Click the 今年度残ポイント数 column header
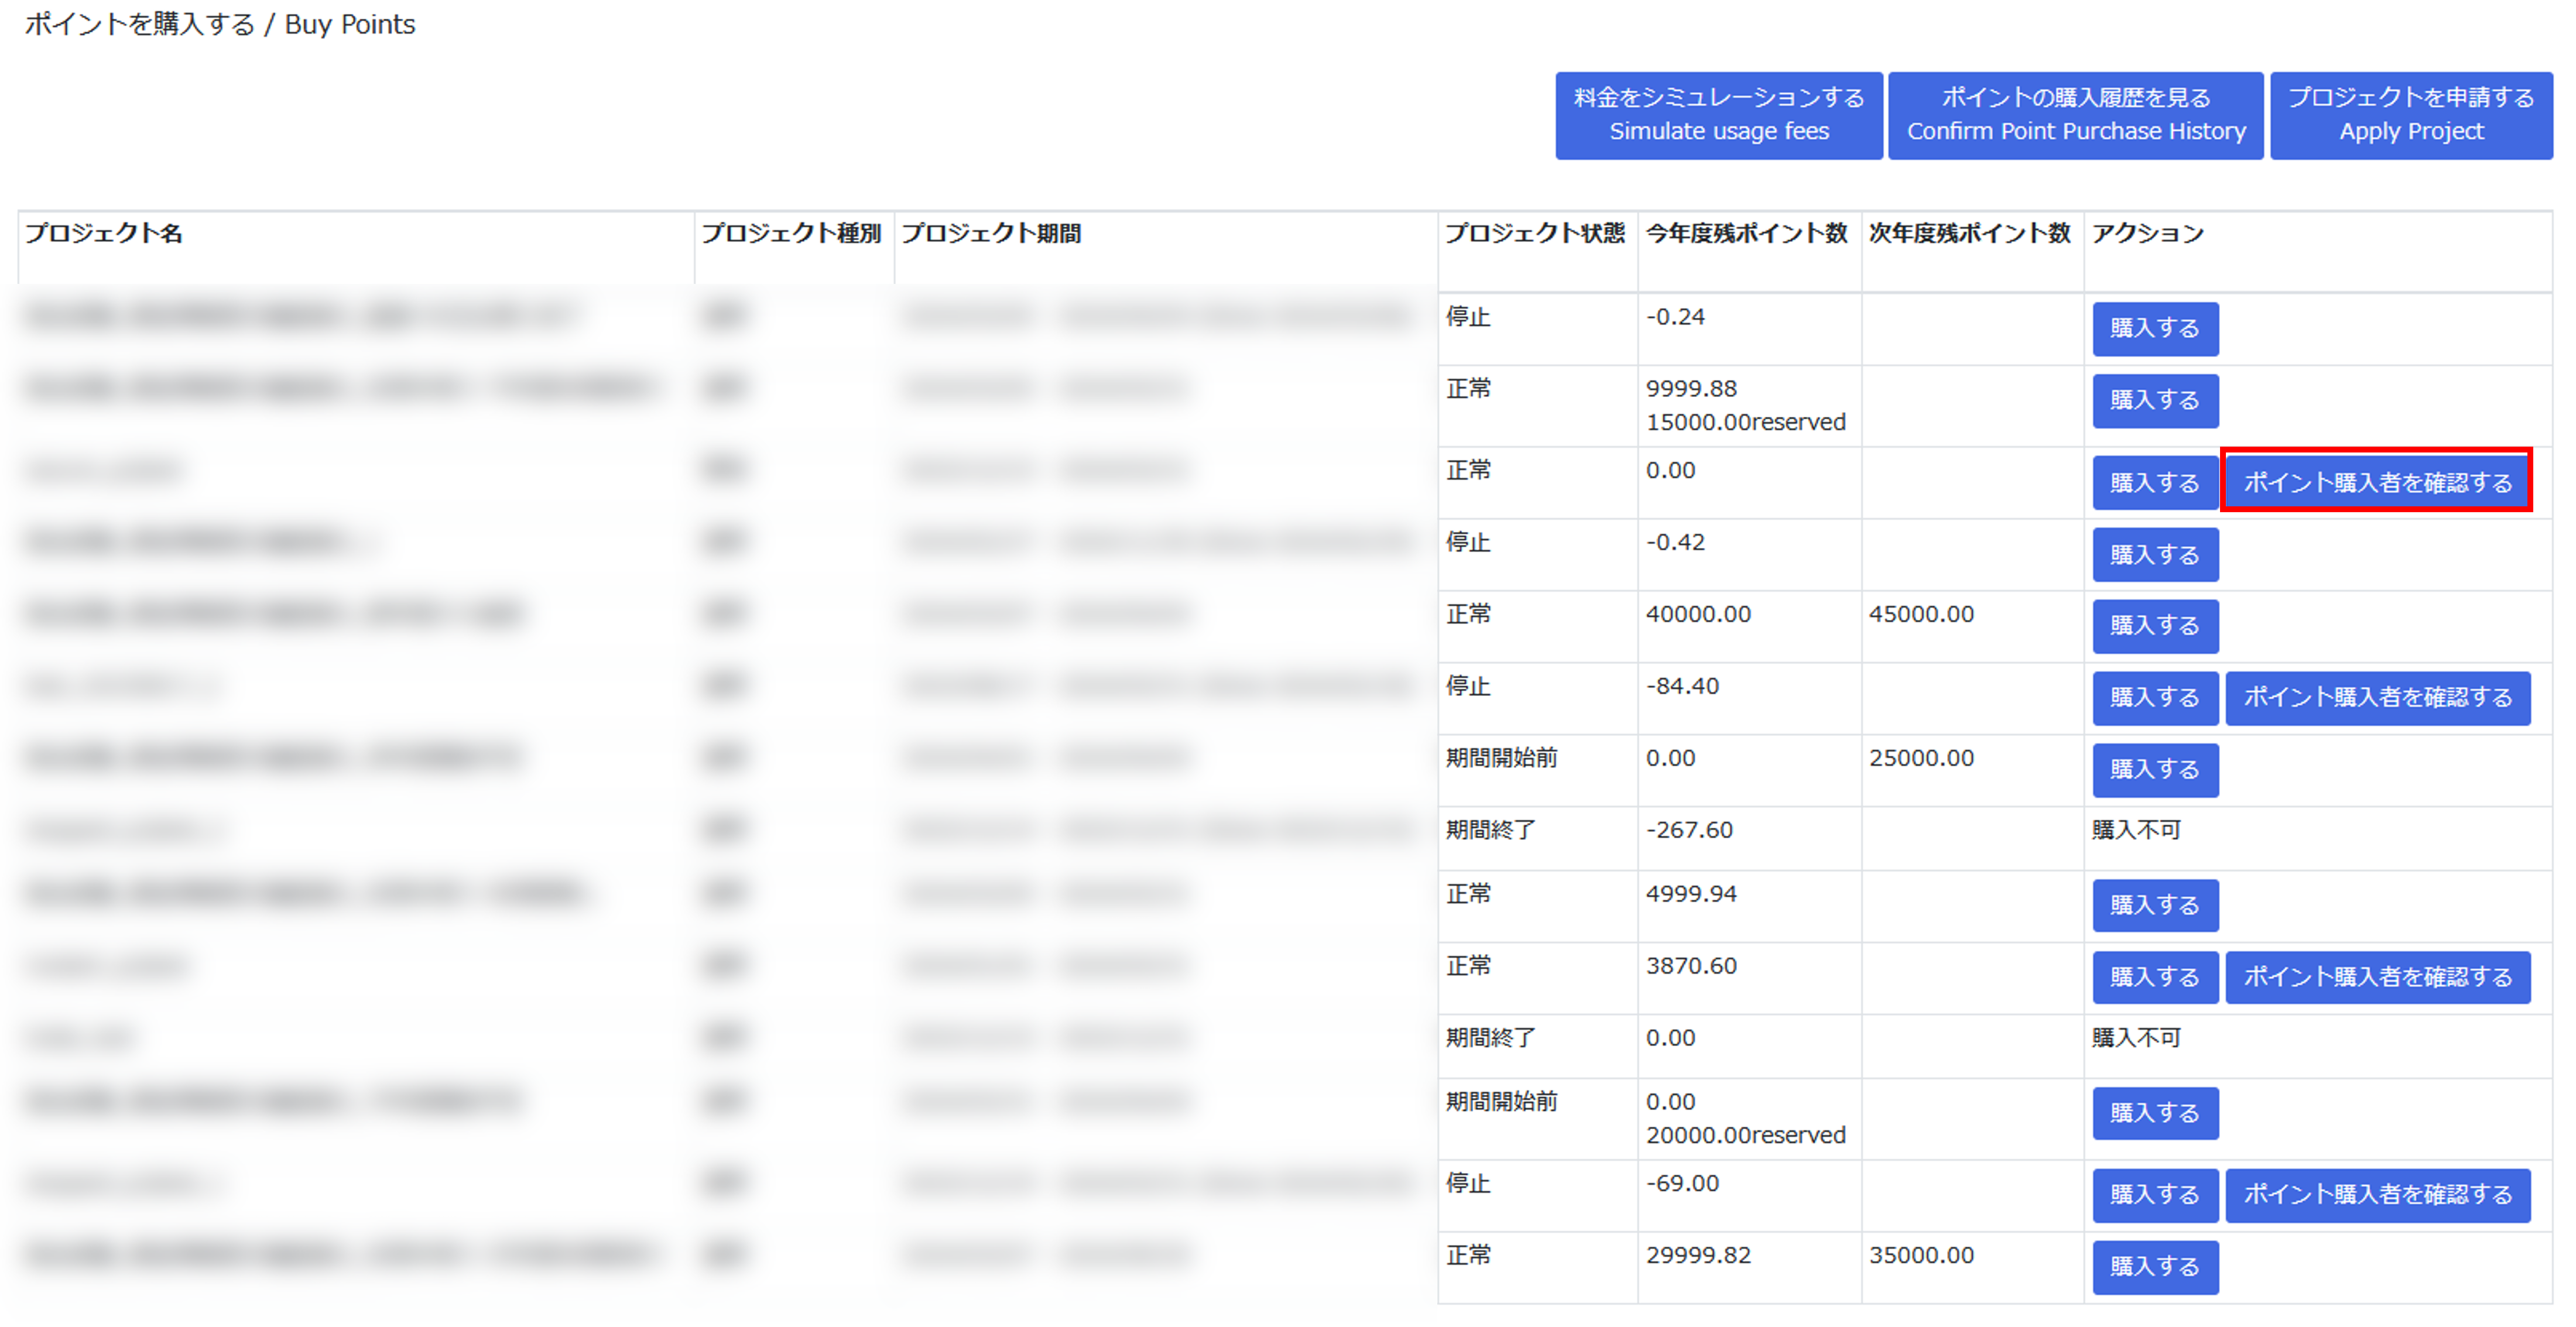Screen dimensions: 2576x1327 coord(1746,234)
